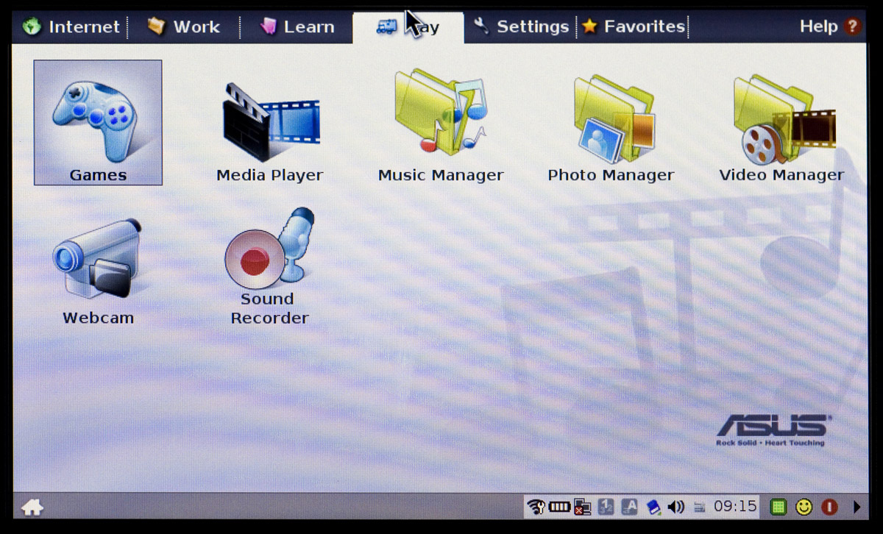Viewport: 883px width, 534px height.
Task: Toggle Caps Lock indicator in tray
Action: tap(629, 507)
